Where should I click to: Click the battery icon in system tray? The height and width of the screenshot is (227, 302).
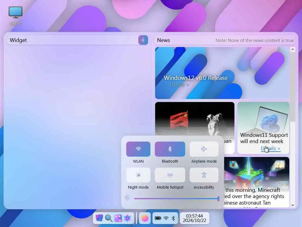point(158,218)
